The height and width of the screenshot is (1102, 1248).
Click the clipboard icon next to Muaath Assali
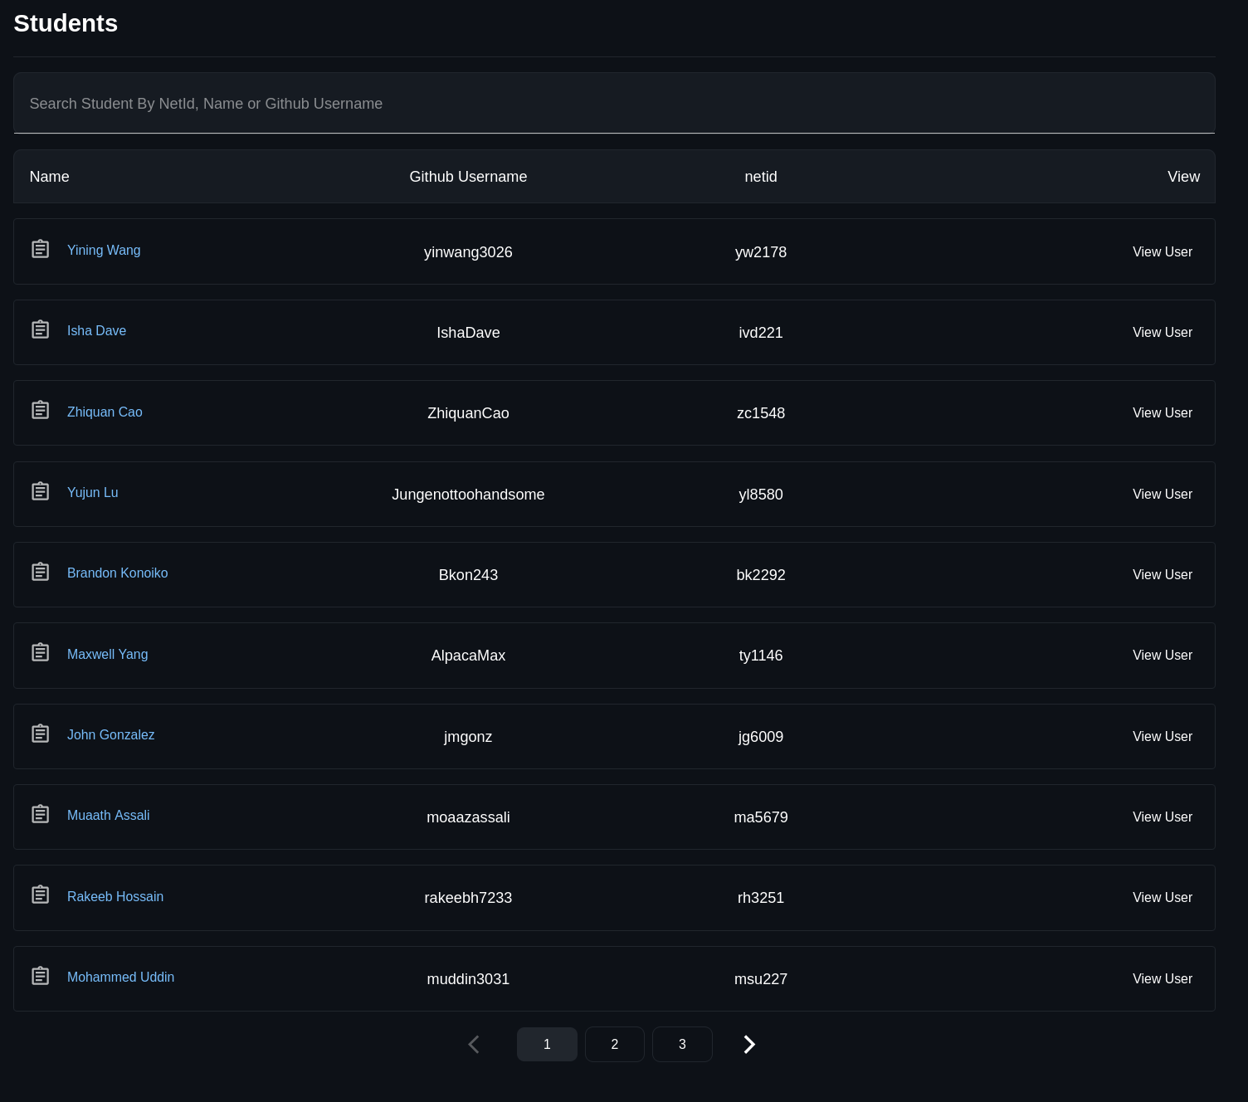41,813
